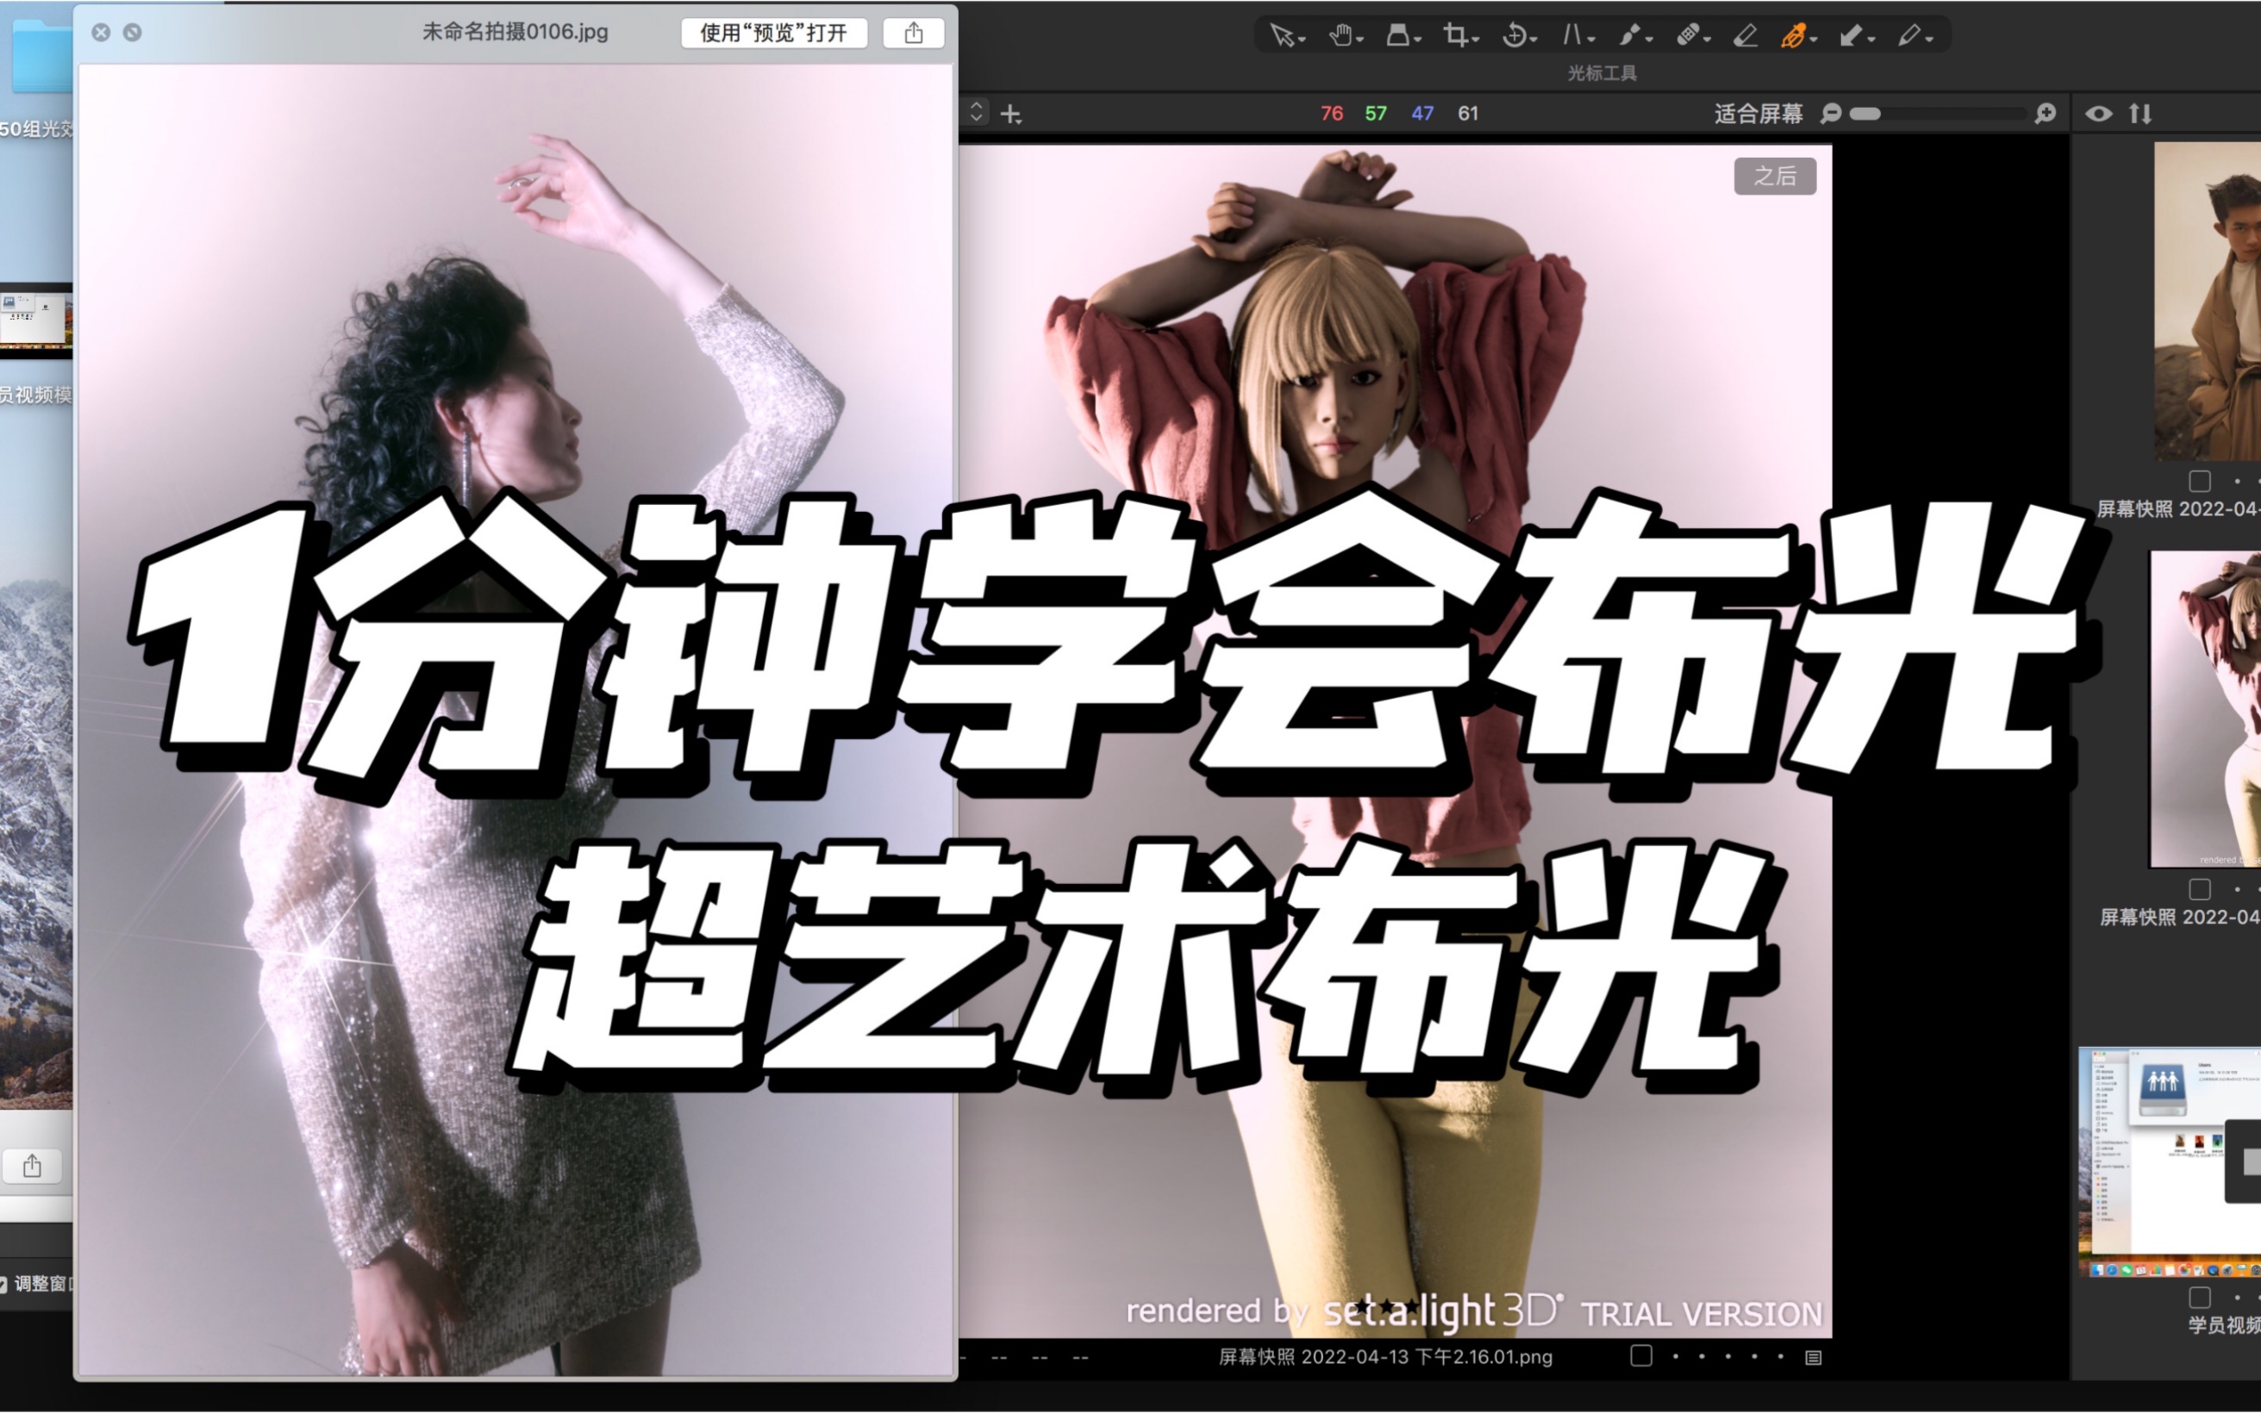Click the fifth rating dot under the viewer image

pyautogui.click(x=1781, y=1356)
